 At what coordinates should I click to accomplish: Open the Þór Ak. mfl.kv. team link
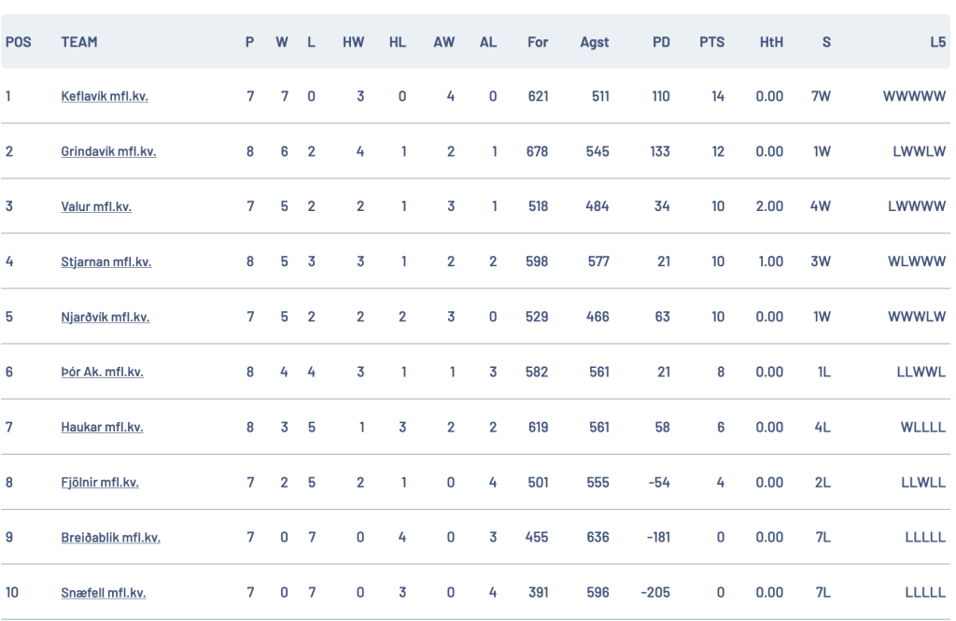[x=103, y=372]
